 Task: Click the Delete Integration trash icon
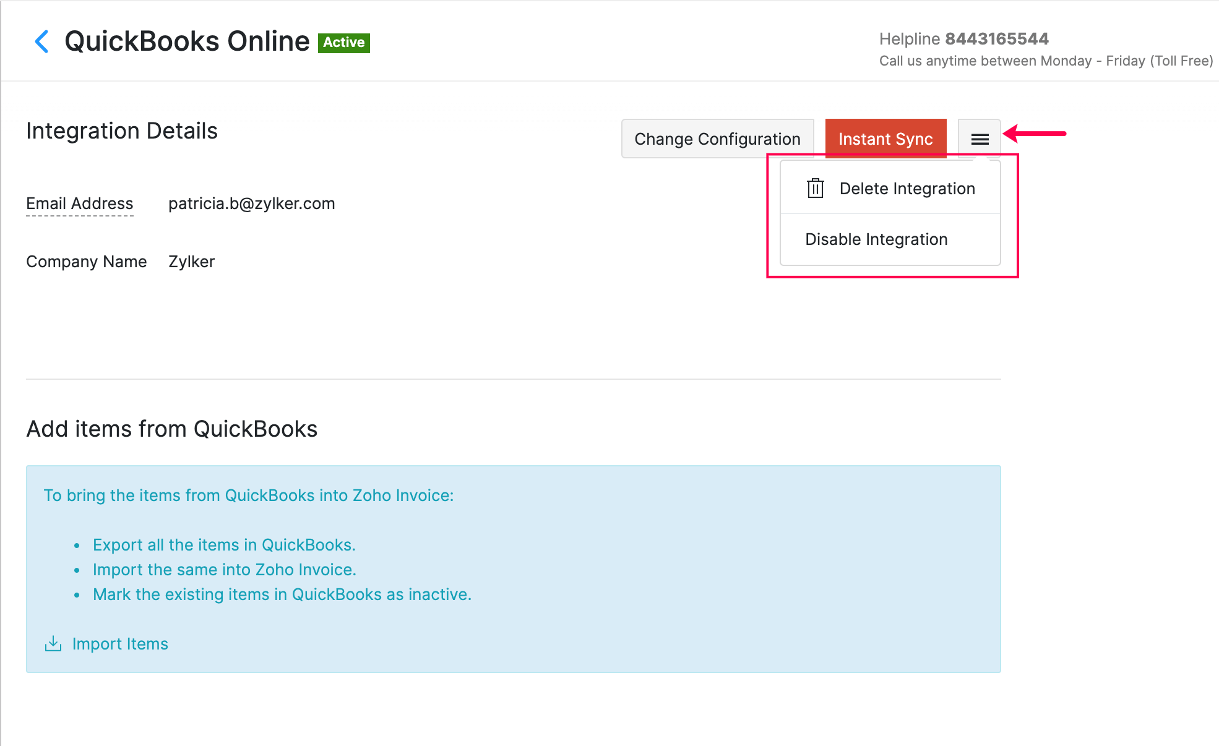815,188
